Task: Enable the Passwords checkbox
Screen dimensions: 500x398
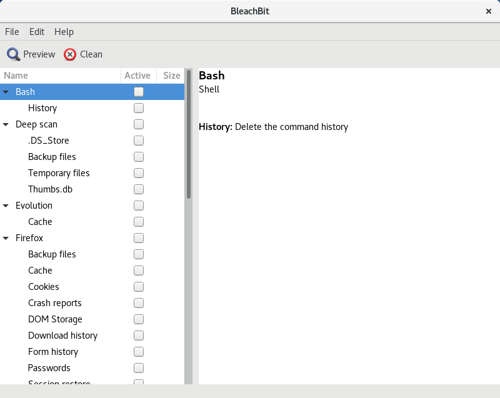Action: click(139, 368)
